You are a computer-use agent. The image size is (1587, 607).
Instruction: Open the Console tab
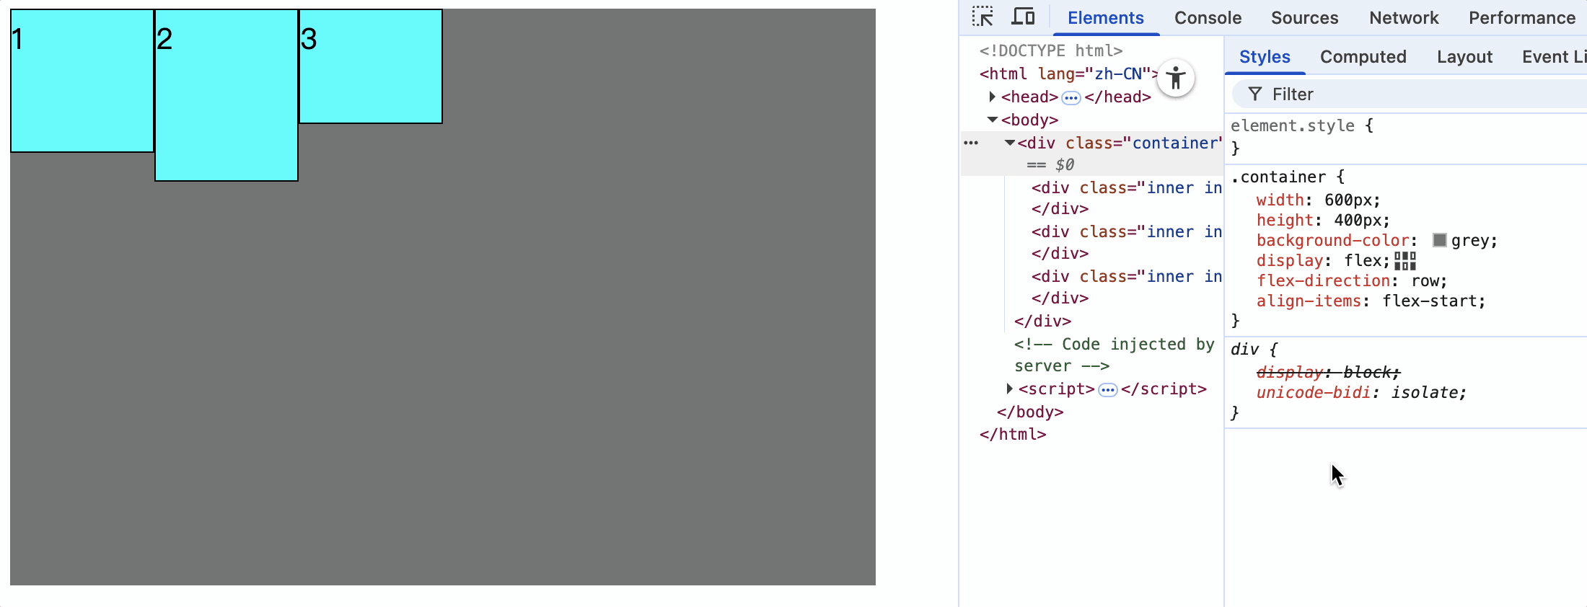pos(1208,18)
